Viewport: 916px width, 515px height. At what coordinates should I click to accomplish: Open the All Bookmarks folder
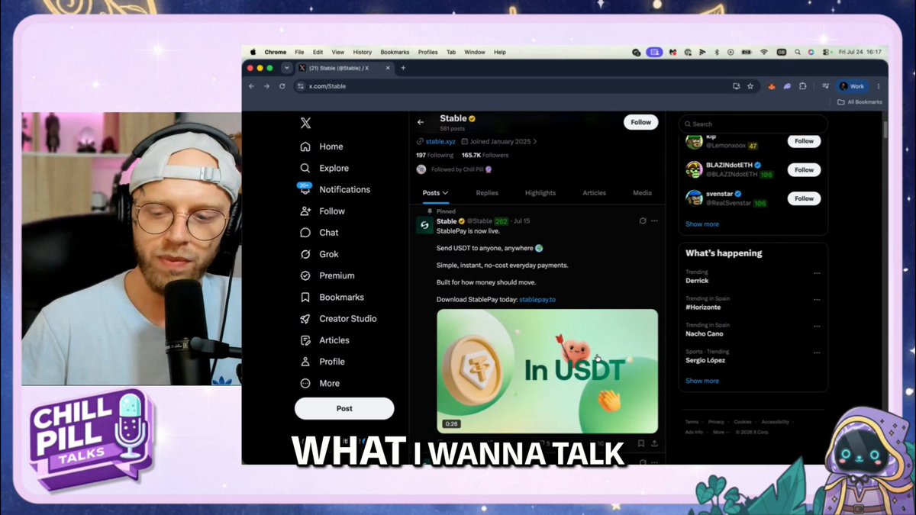coord(860,101)
